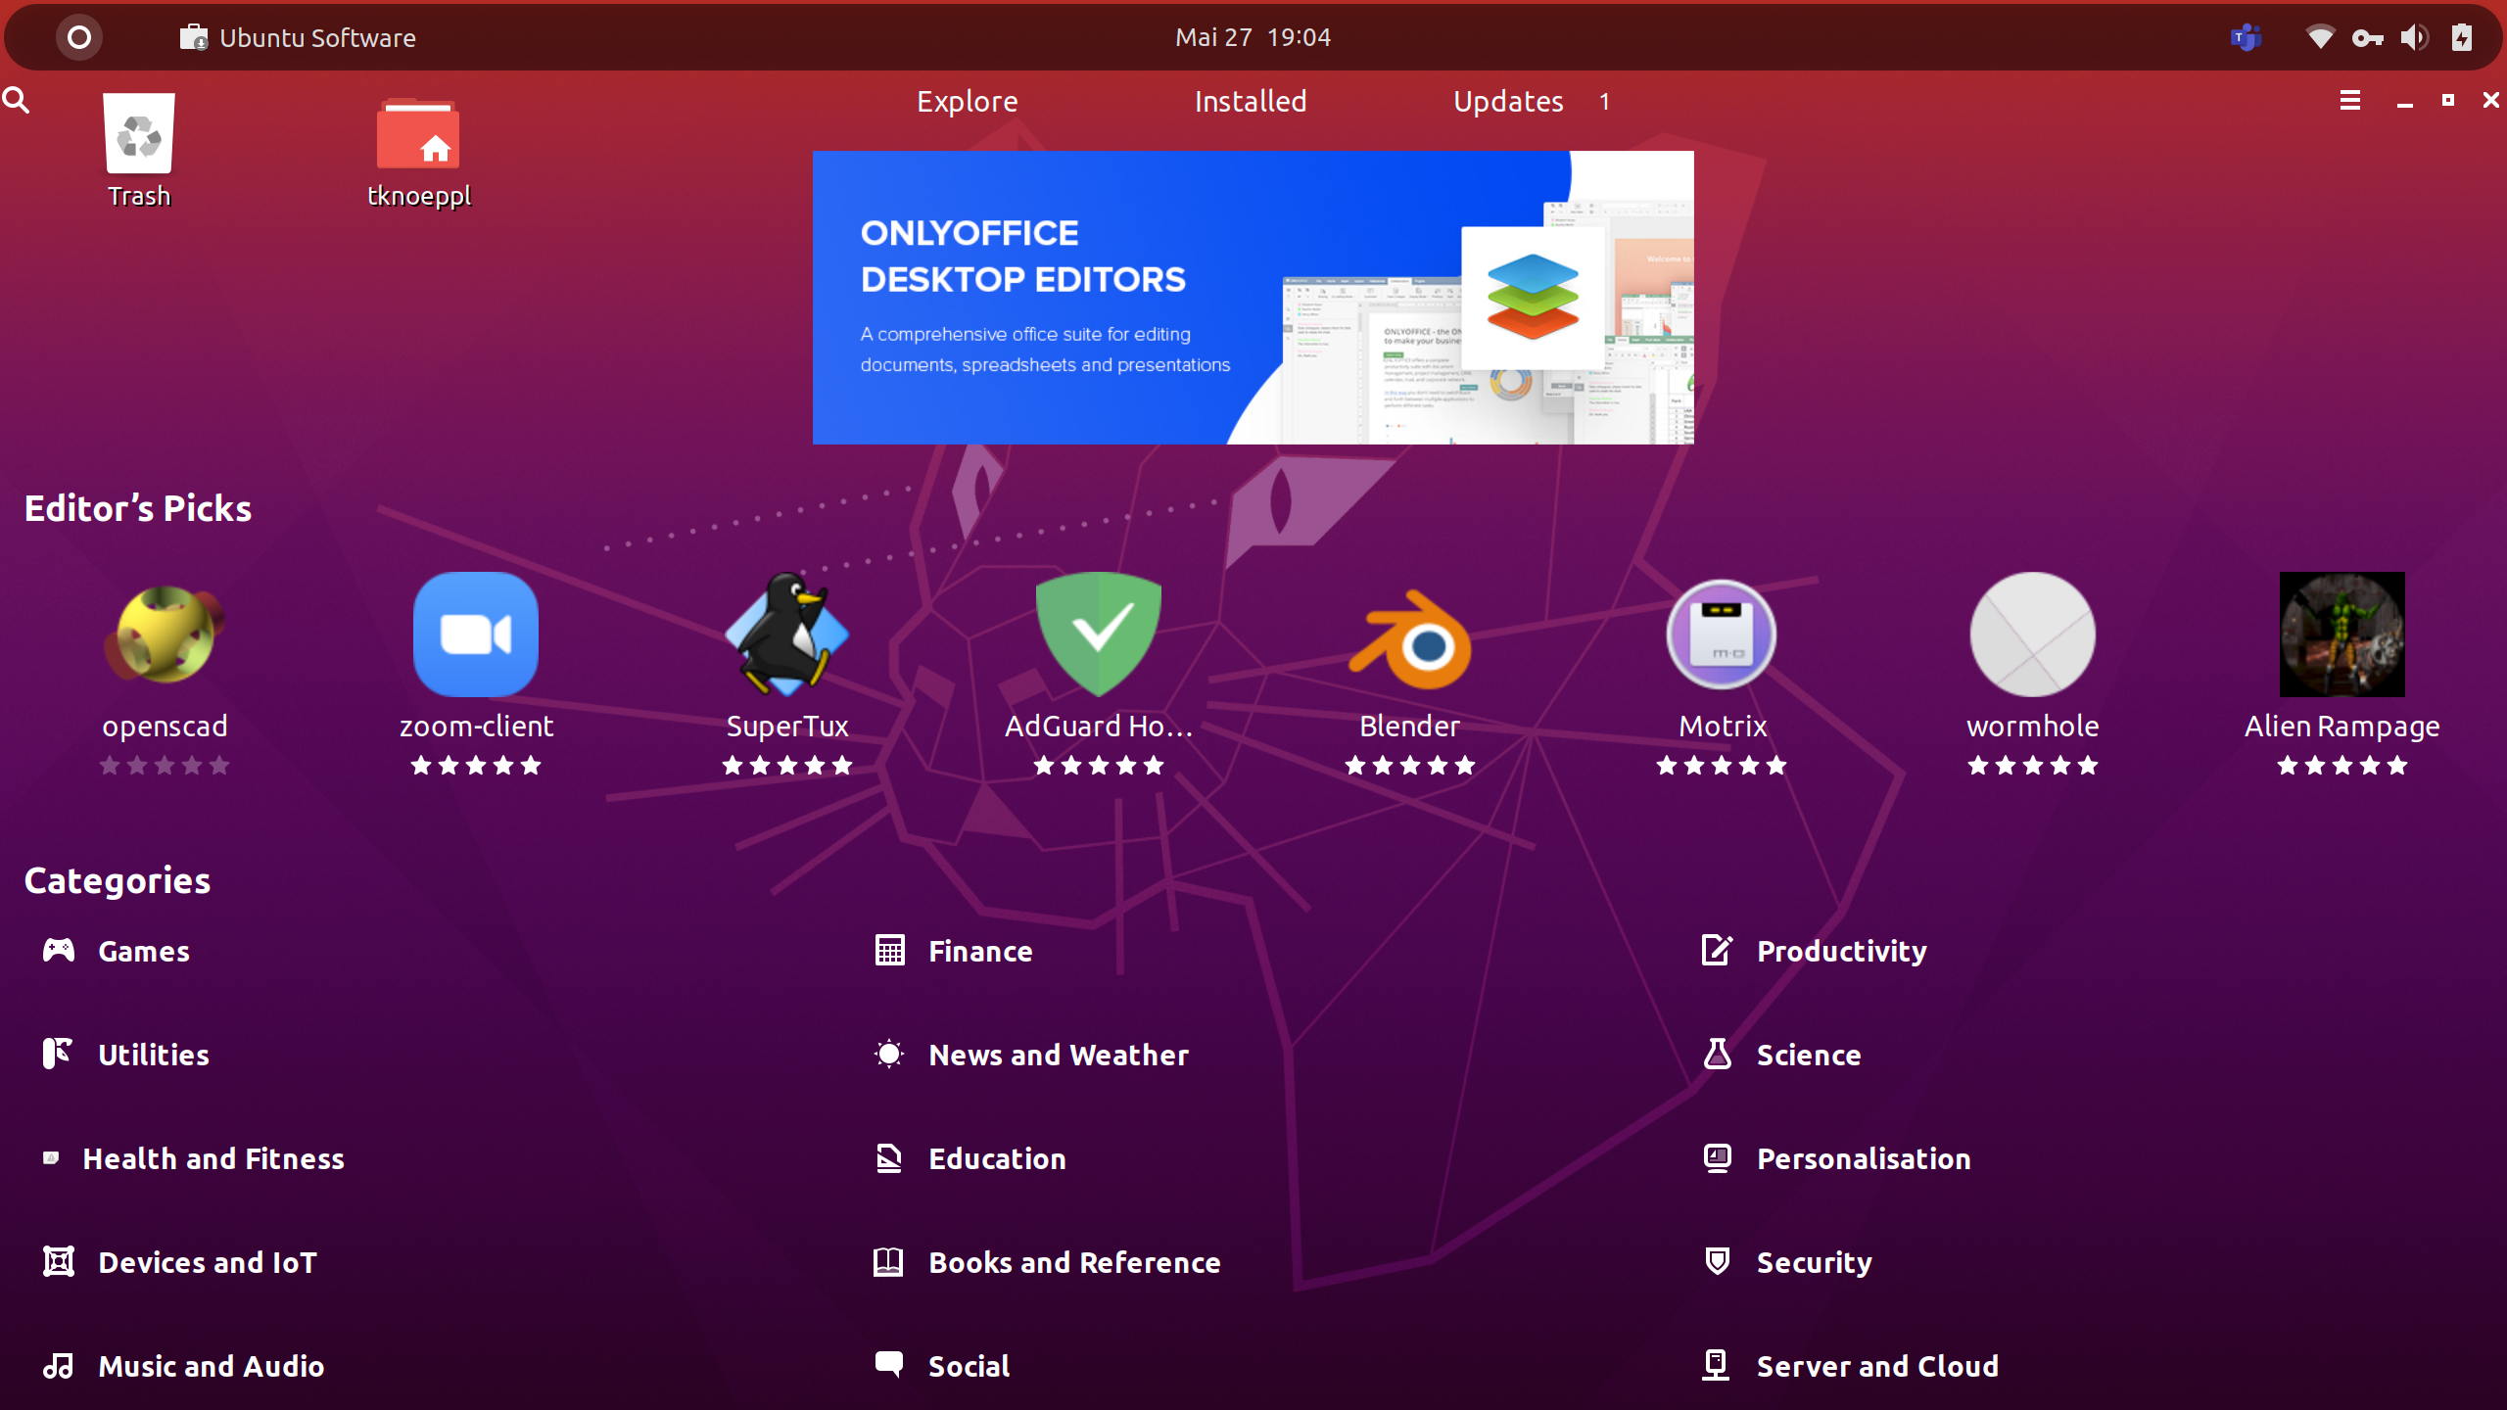Viewport: 2507px width, 1410px height.
Task: Click the ONLYOFFICE Desktop Editors banner
Action: 1253,298
